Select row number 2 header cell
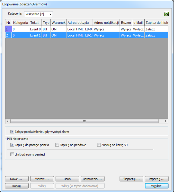 pyautogui.click(x=8, y=35)
